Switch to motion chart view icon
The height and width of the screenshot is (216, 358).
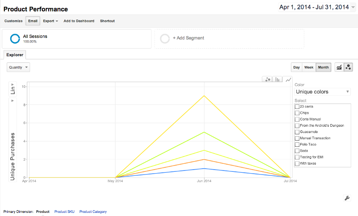[348, 67]
